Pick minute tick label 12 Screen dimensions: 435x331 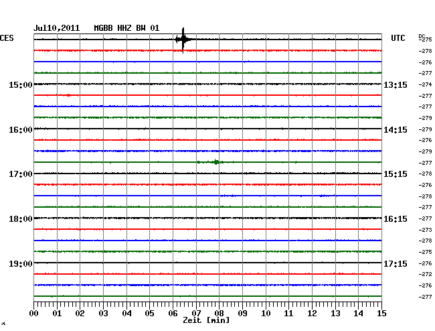312,314
